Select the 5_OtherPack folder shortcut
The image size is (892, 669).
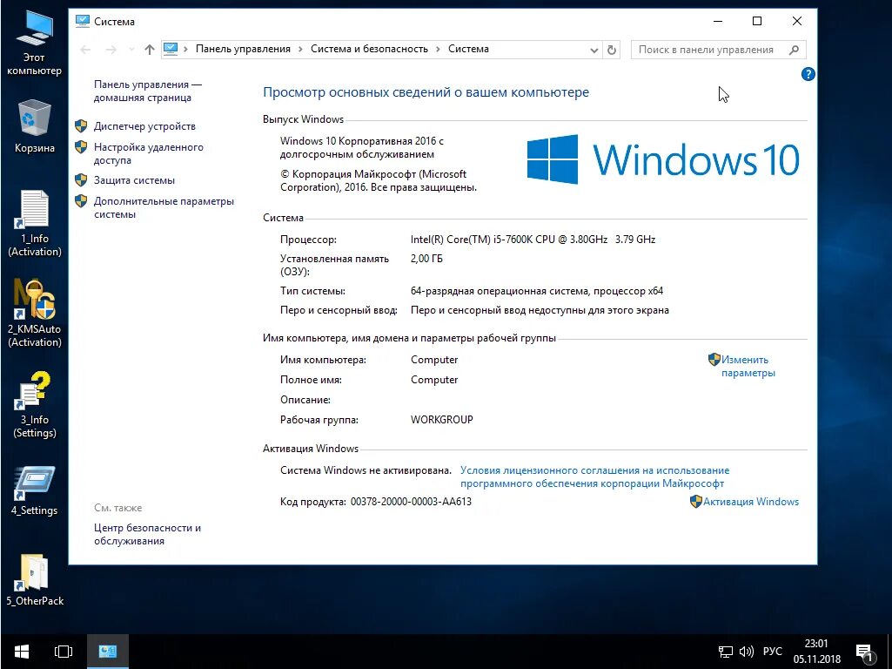[34, 579]
